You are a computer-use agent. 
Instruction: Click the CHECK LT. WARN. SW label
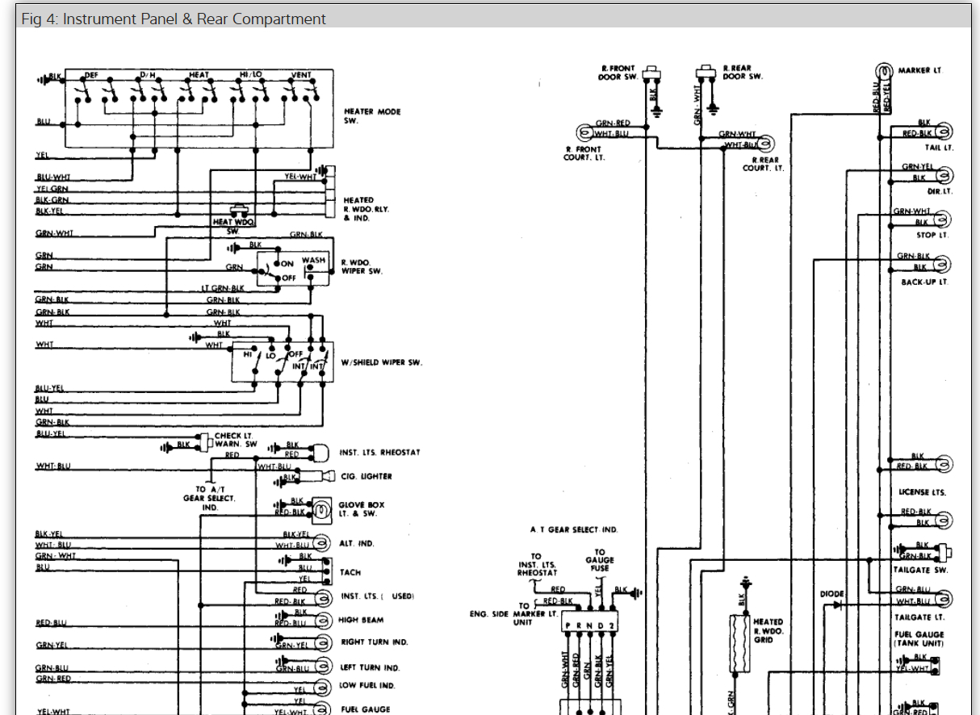point(236,440)
